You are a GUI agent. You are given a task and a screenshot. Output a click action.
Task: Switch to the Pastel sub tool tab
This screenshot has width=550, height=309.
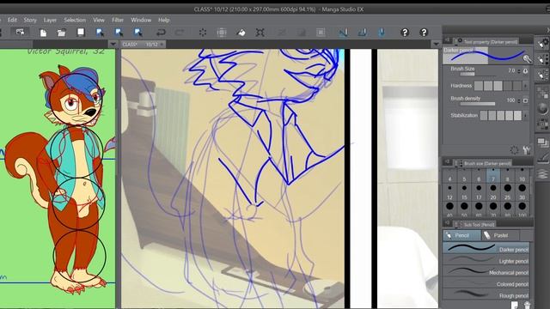(500, 235)
